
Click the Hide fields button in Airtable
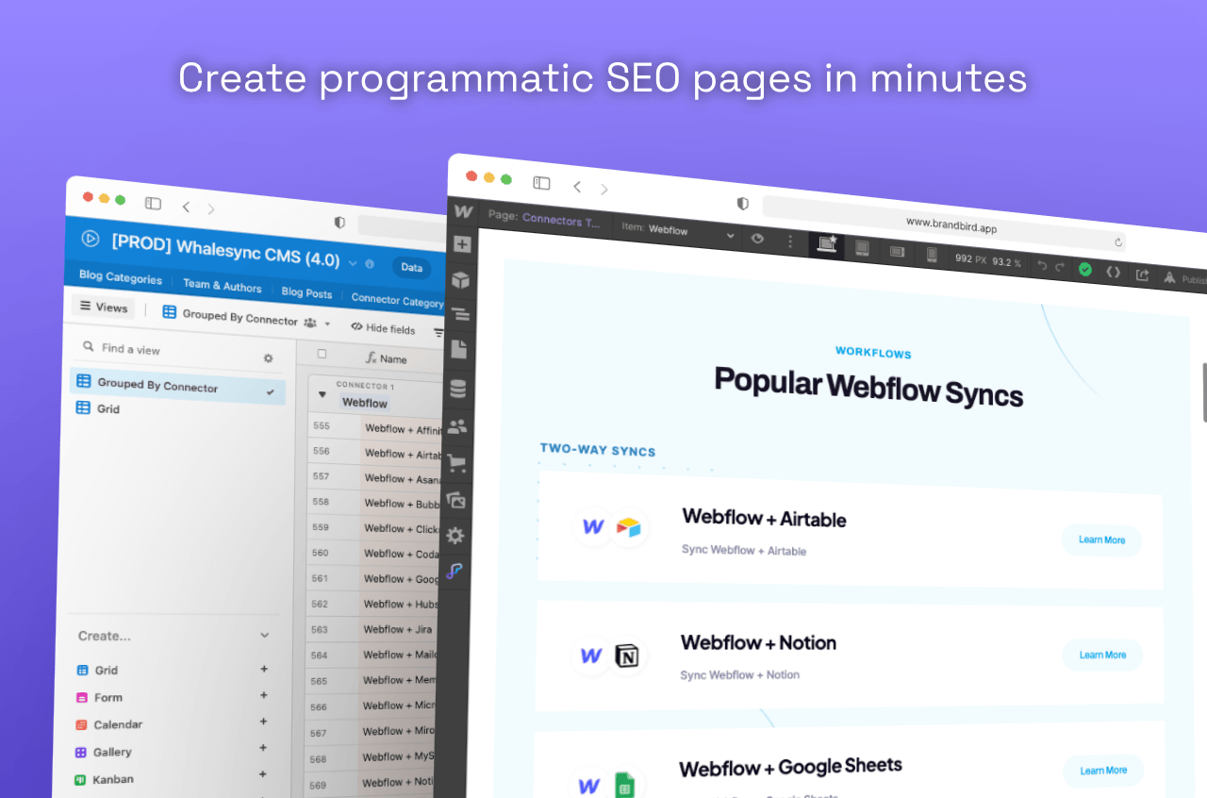383,328
